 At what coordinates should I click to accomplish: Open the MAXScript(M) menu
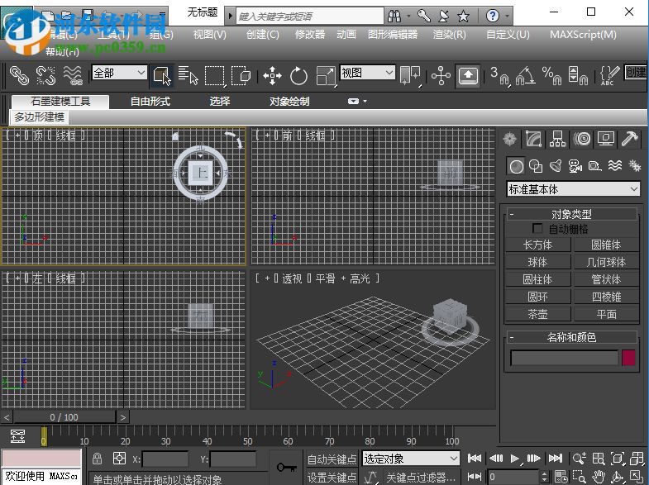583,35
